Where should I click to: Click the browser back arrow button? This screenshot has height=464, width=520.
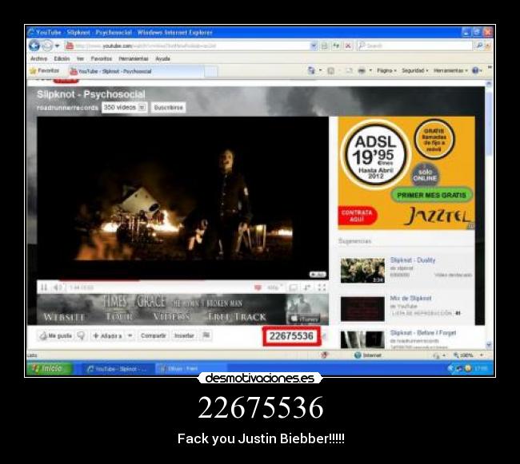[x=34, y=46]
